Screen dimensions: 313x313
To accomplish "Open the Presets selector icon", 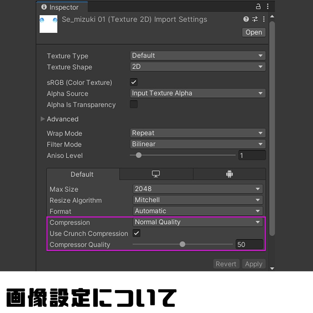I will (x=255, y=19).
